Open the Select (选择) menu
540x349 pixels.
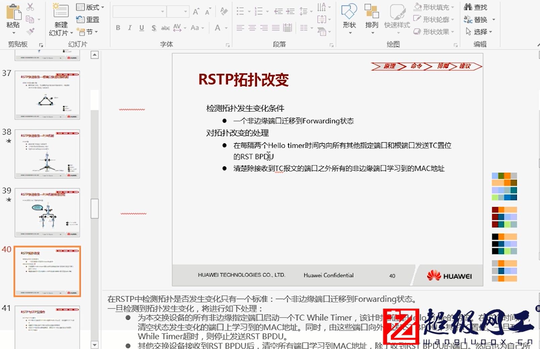479,32
